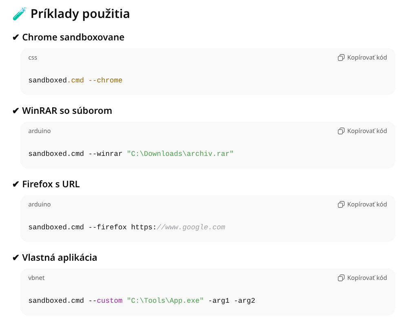Viewport: 413px width, 326px height.
Task: Click the vbnet label in the last block
Action: click(37, 277)
